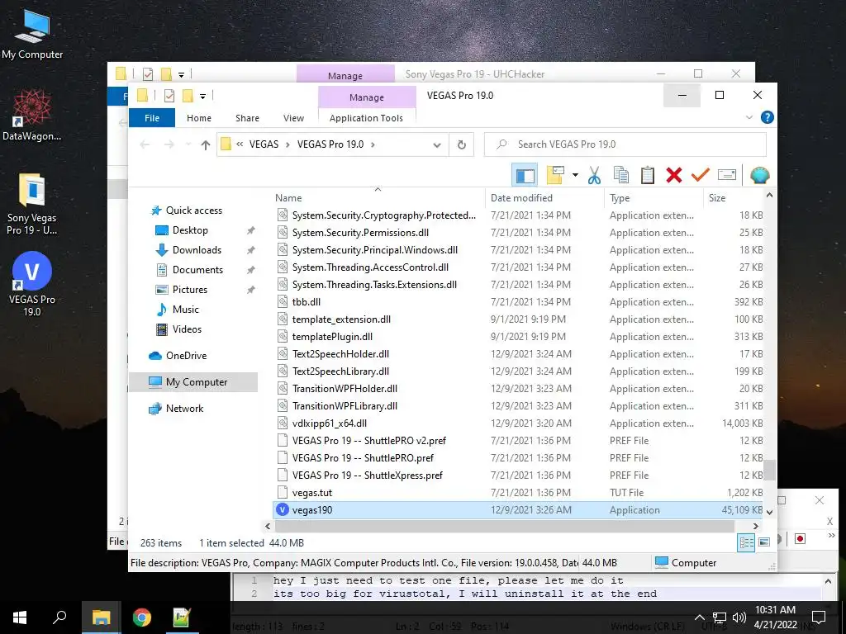Click the orange checkmark Properties icon
The height and width of the screenshot is (634, 846).
click(x=701, y=175)
